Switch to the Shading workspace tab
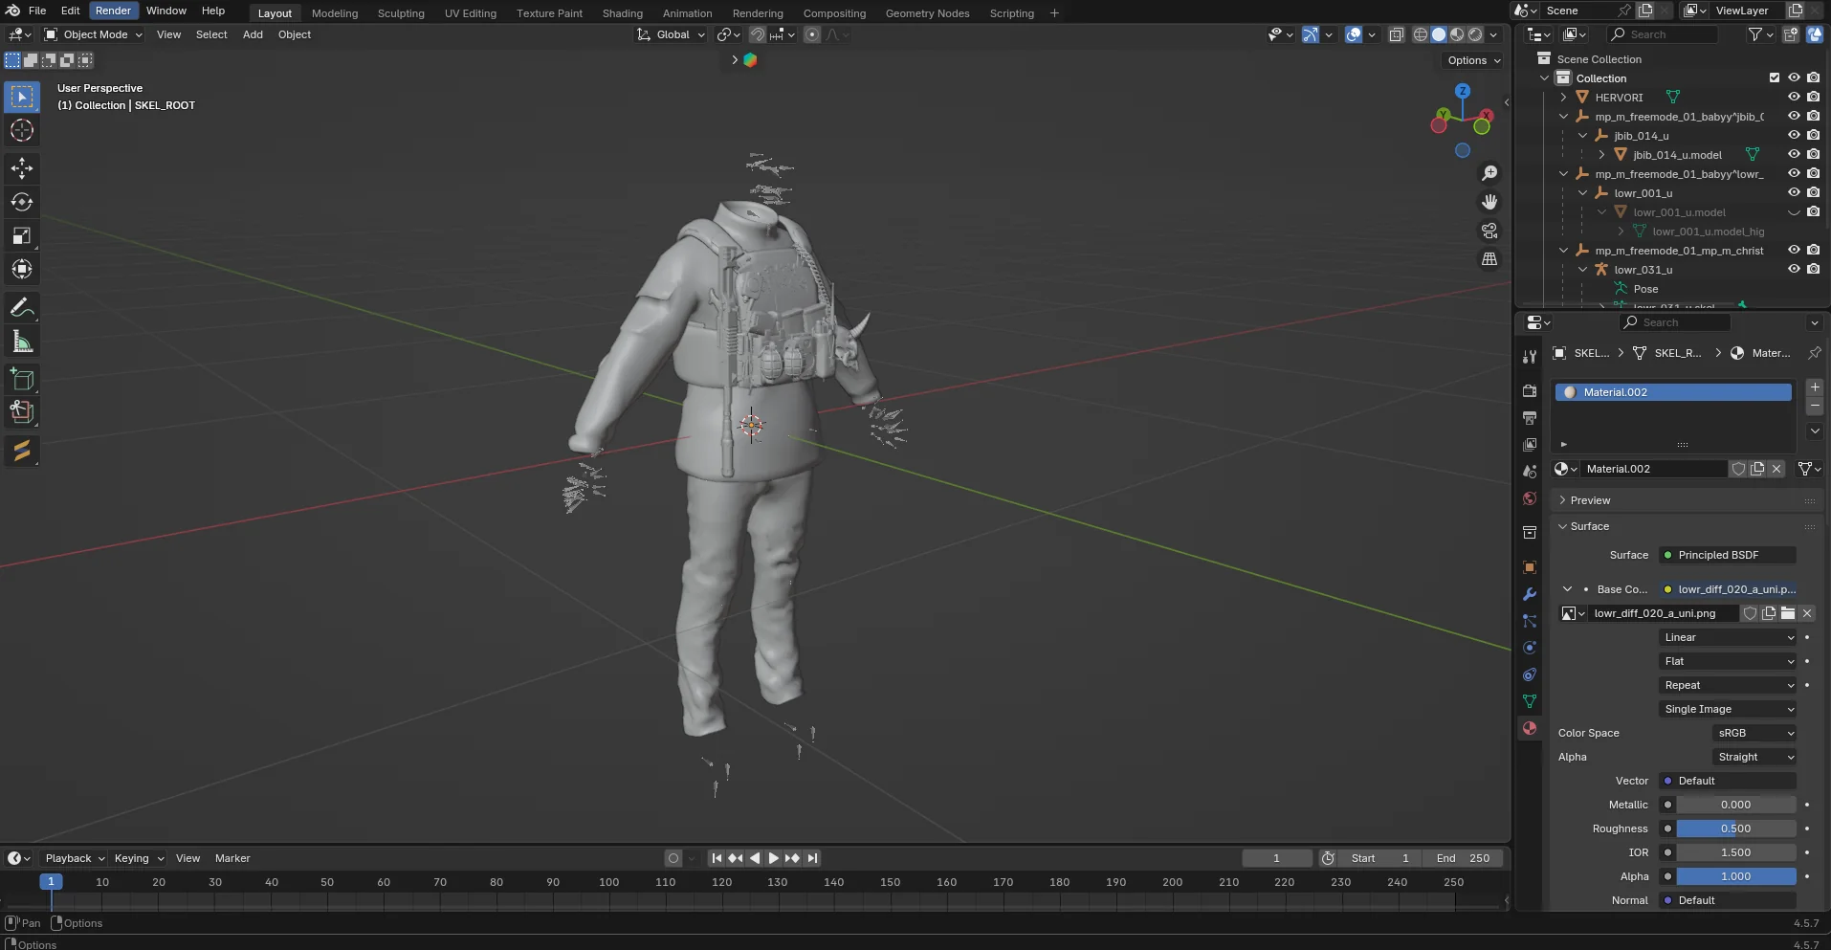 pos(623,13)
